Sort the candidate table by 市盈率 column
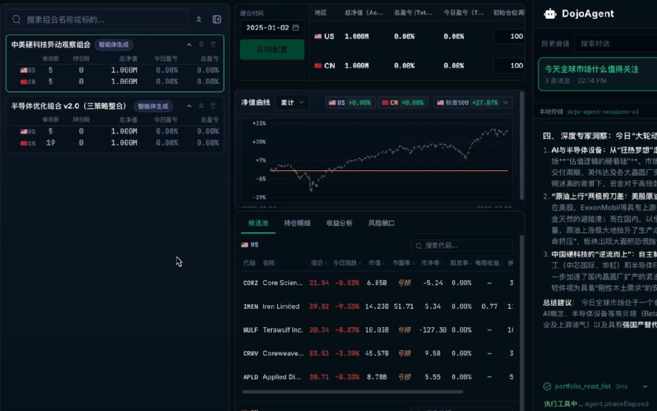Viewport: 657px width, 411px height. [403, 263]
